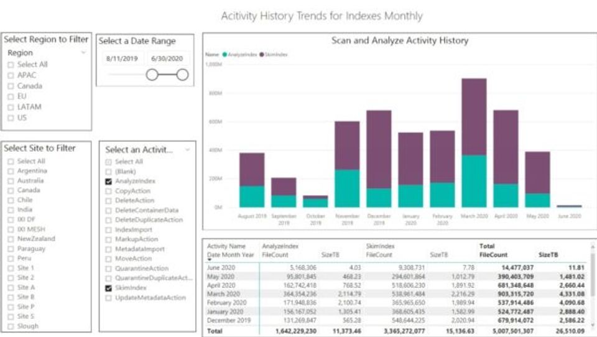The image size is (597, 337).
Task: Tick the IndexImport activity checkbox
Action: [x=108, y=230]
